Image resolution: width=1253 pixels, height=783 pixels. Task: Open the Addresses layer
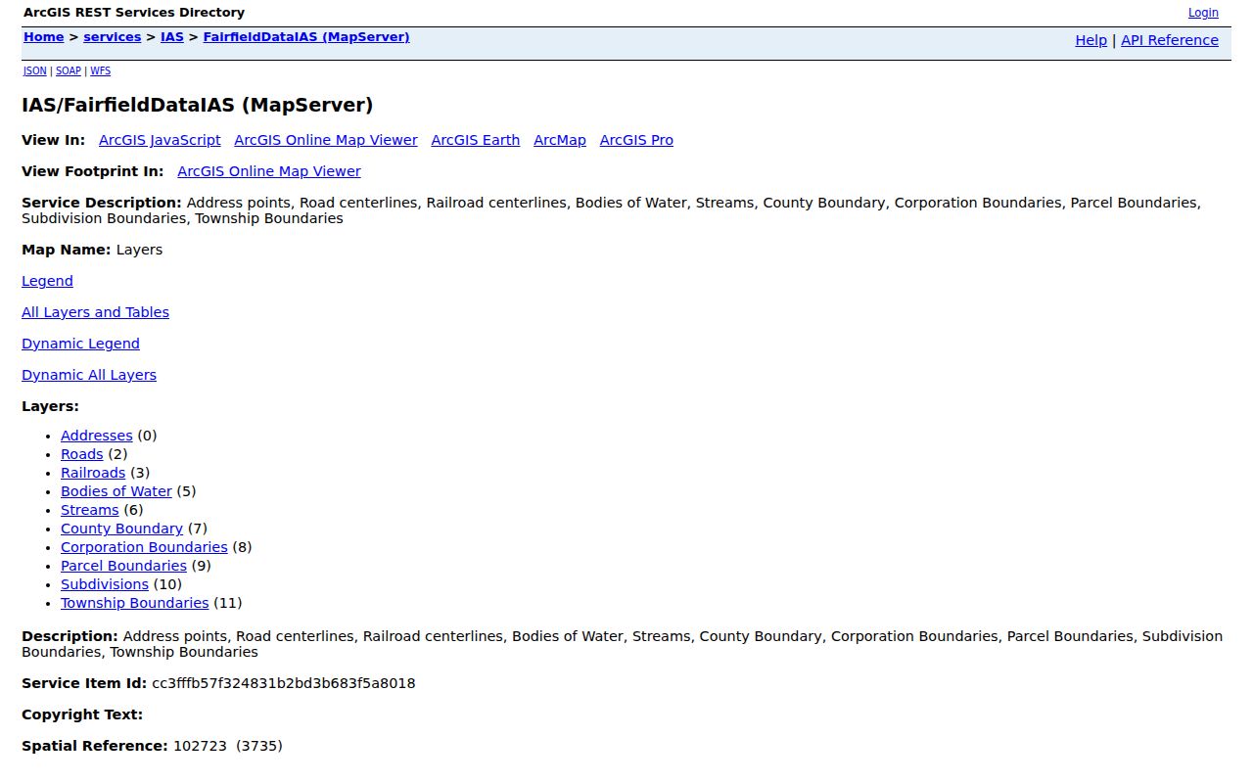click(x=96, y=436)
